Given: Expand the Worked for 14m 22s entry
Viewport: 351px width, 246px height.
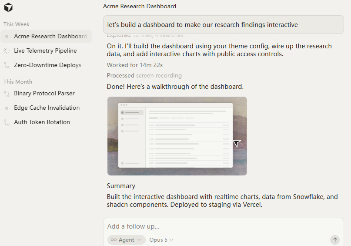Looking at the screenshot, I should 135,65.
